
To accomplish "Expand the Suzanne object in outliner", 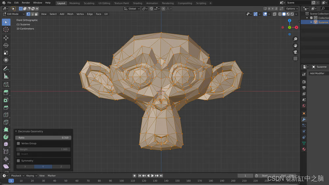I will (x=311, y=22).
